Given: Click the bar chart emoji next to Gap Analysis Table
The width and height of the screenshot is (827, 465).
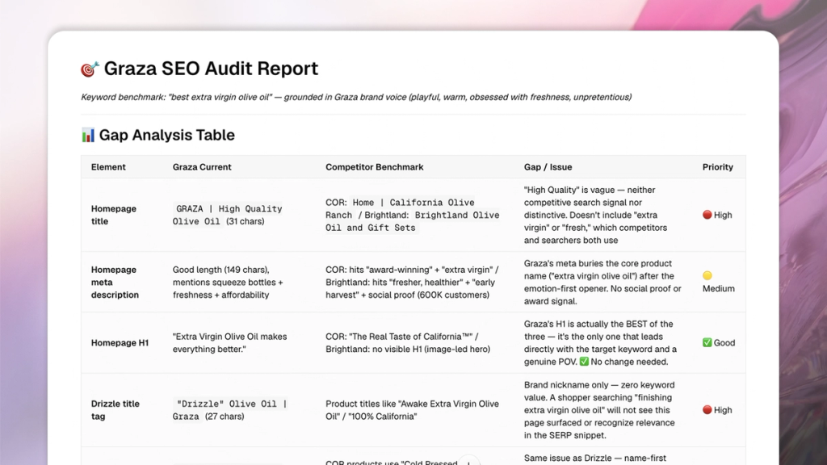Looking at the screenshot, I should pos(87,135).
